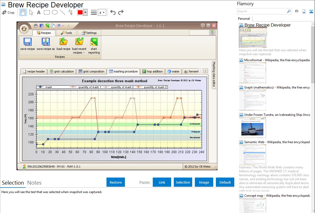The width and height of the screenshot is (315, 213).
Task: Select the arrow pointer tool
Action: (x=31, y=12)
